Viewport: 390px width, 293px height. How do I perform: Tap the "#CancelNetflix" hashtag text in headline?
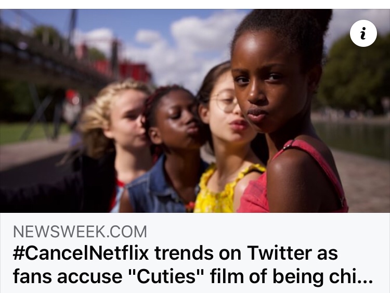pos(81,253)
